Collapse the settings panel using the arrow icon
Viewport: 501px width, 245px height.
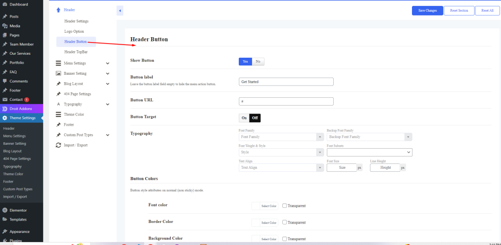tap(120, 10)
